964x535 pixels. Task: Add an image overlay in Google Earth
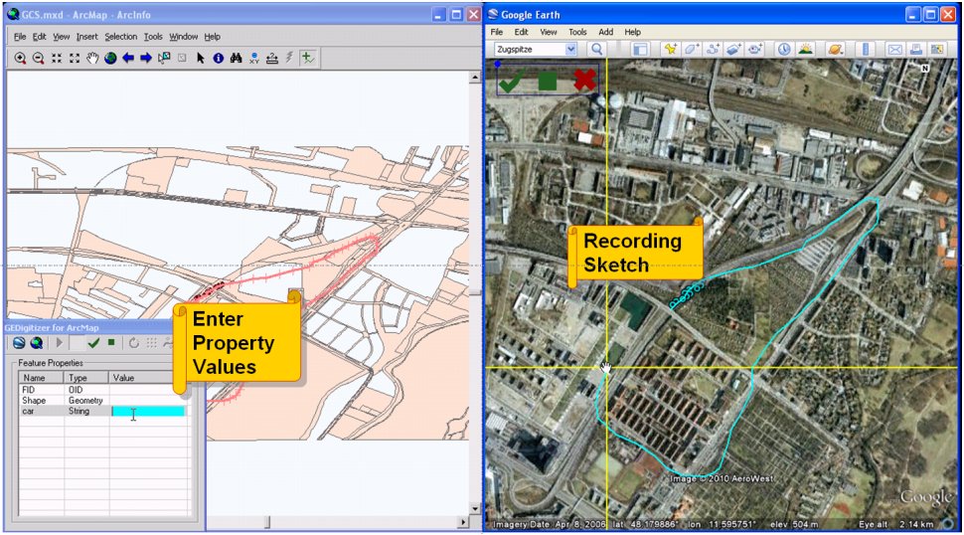tap(734, 49)
